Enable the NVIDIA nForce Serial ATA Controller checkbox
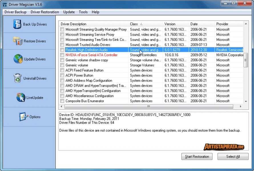 (x=62, y=55)
